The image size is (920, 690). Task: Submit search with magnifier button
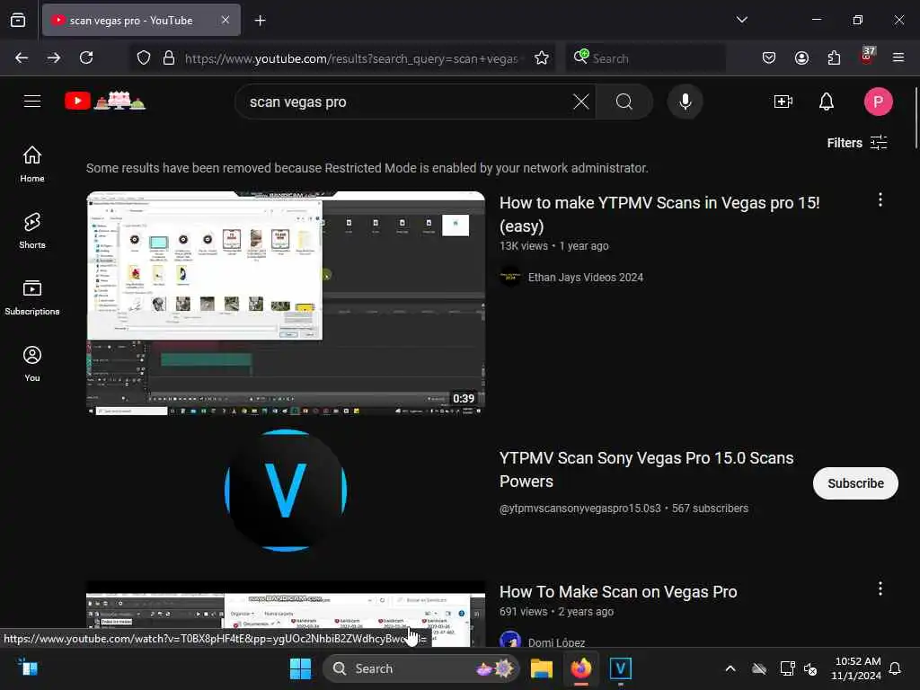coord(624,102)
